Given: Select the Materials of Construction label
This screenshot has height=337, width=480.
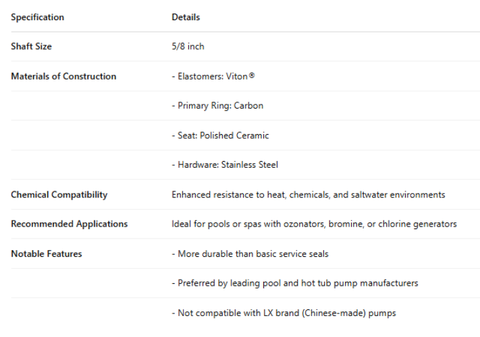Looking at the screenshot, I should (x=63, y=76).
